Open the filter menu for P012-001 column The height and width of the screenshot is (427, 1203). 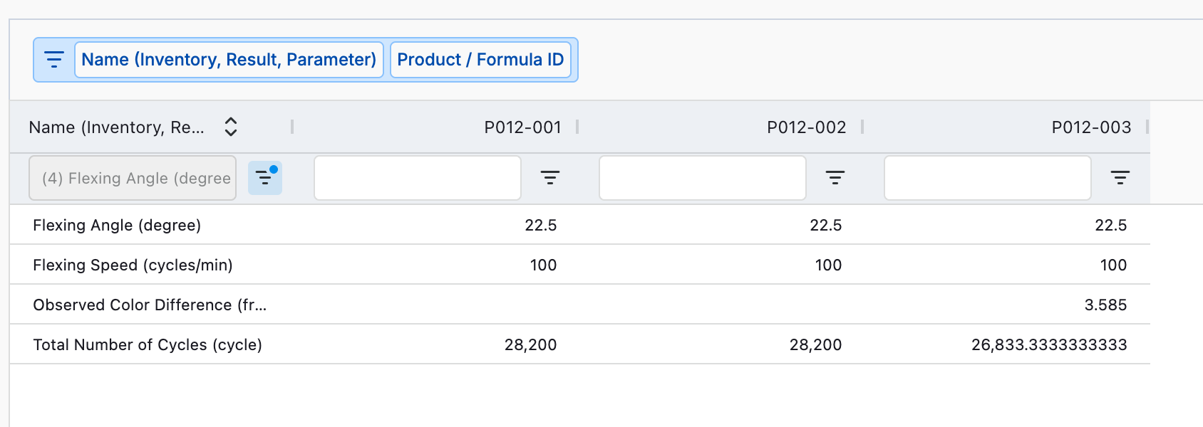pos(549,178)
